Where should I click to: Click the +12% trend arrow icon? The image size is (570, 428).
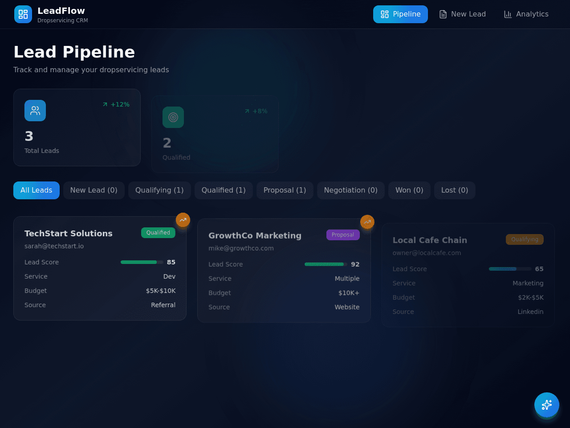click(x=105, y=104)
